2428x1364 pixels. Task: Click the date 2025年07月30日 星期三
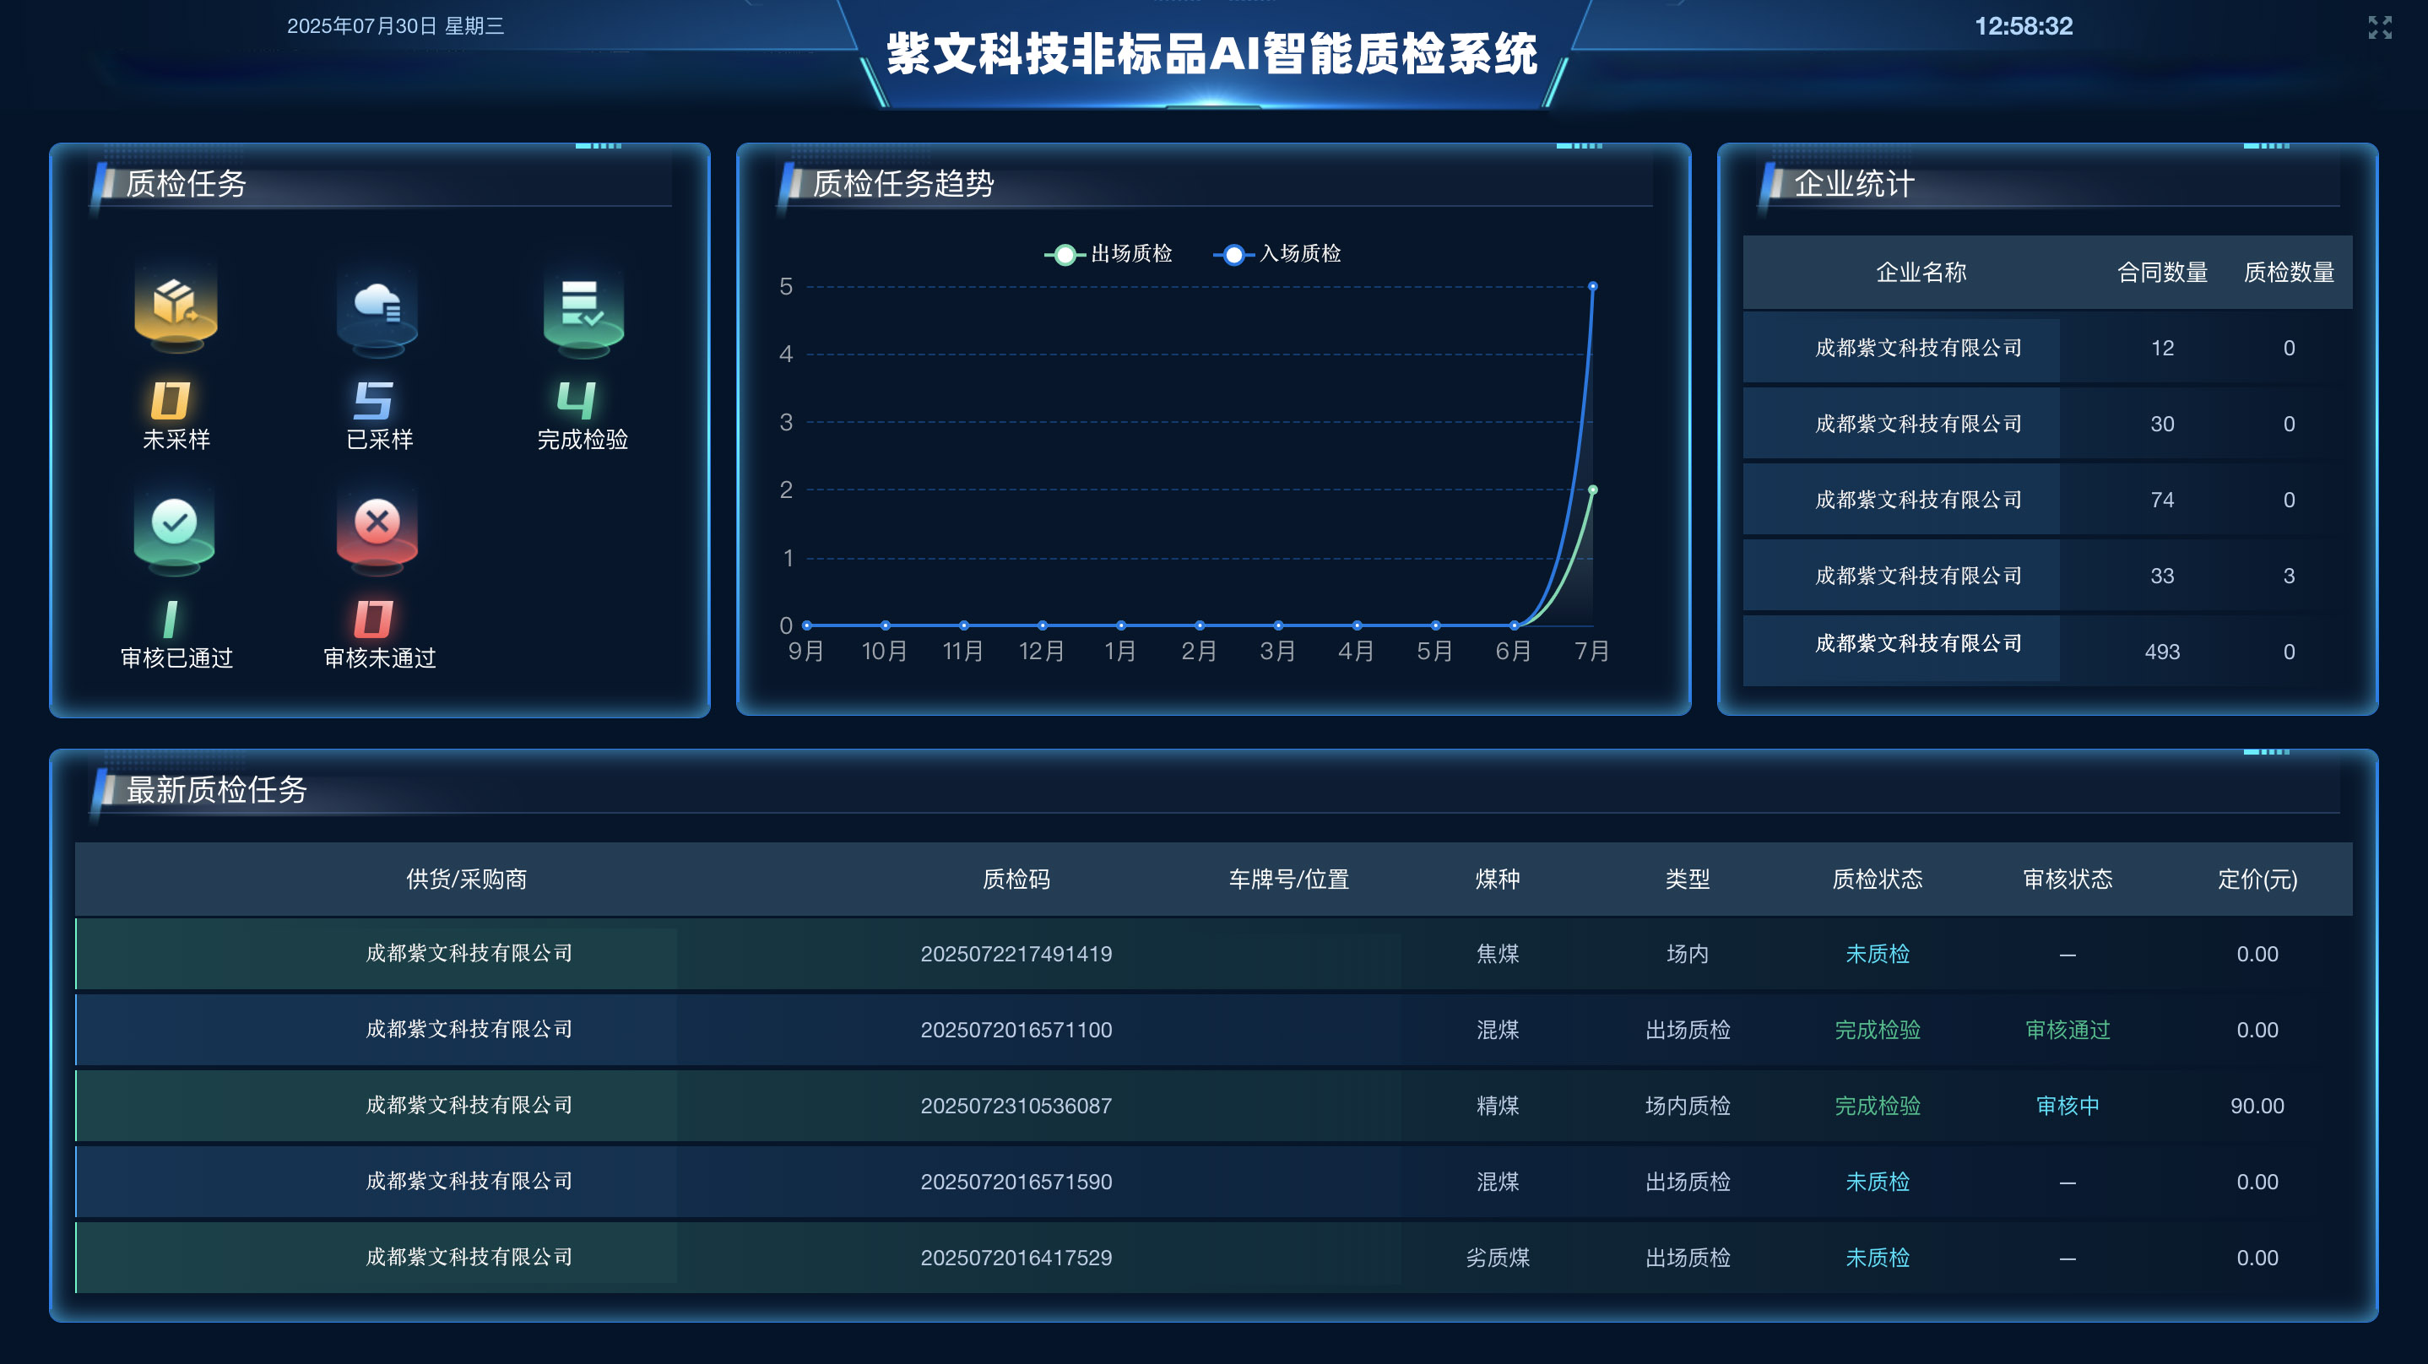click(395, 26)
